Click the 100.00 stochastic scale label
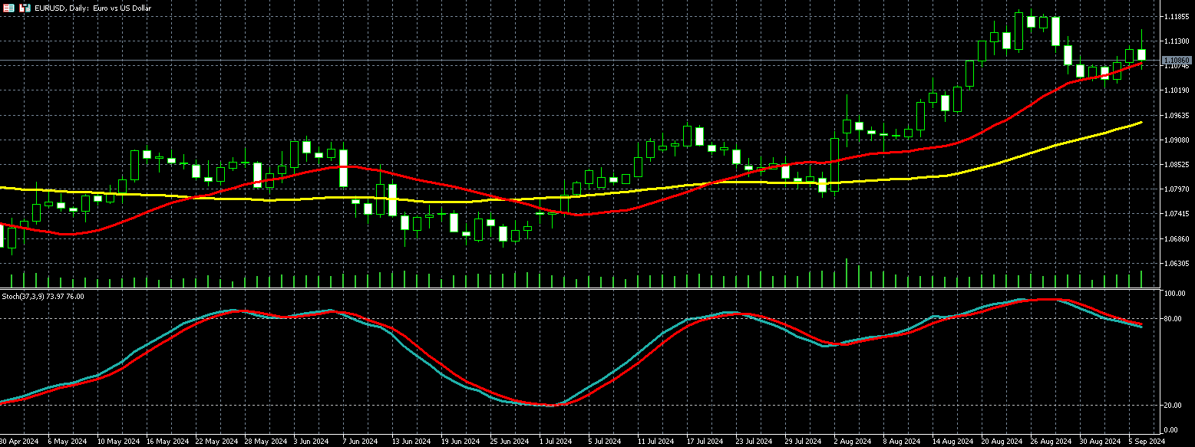Image resolution: width=1195 pixels, height=447 pixels. click(1174, 294)
